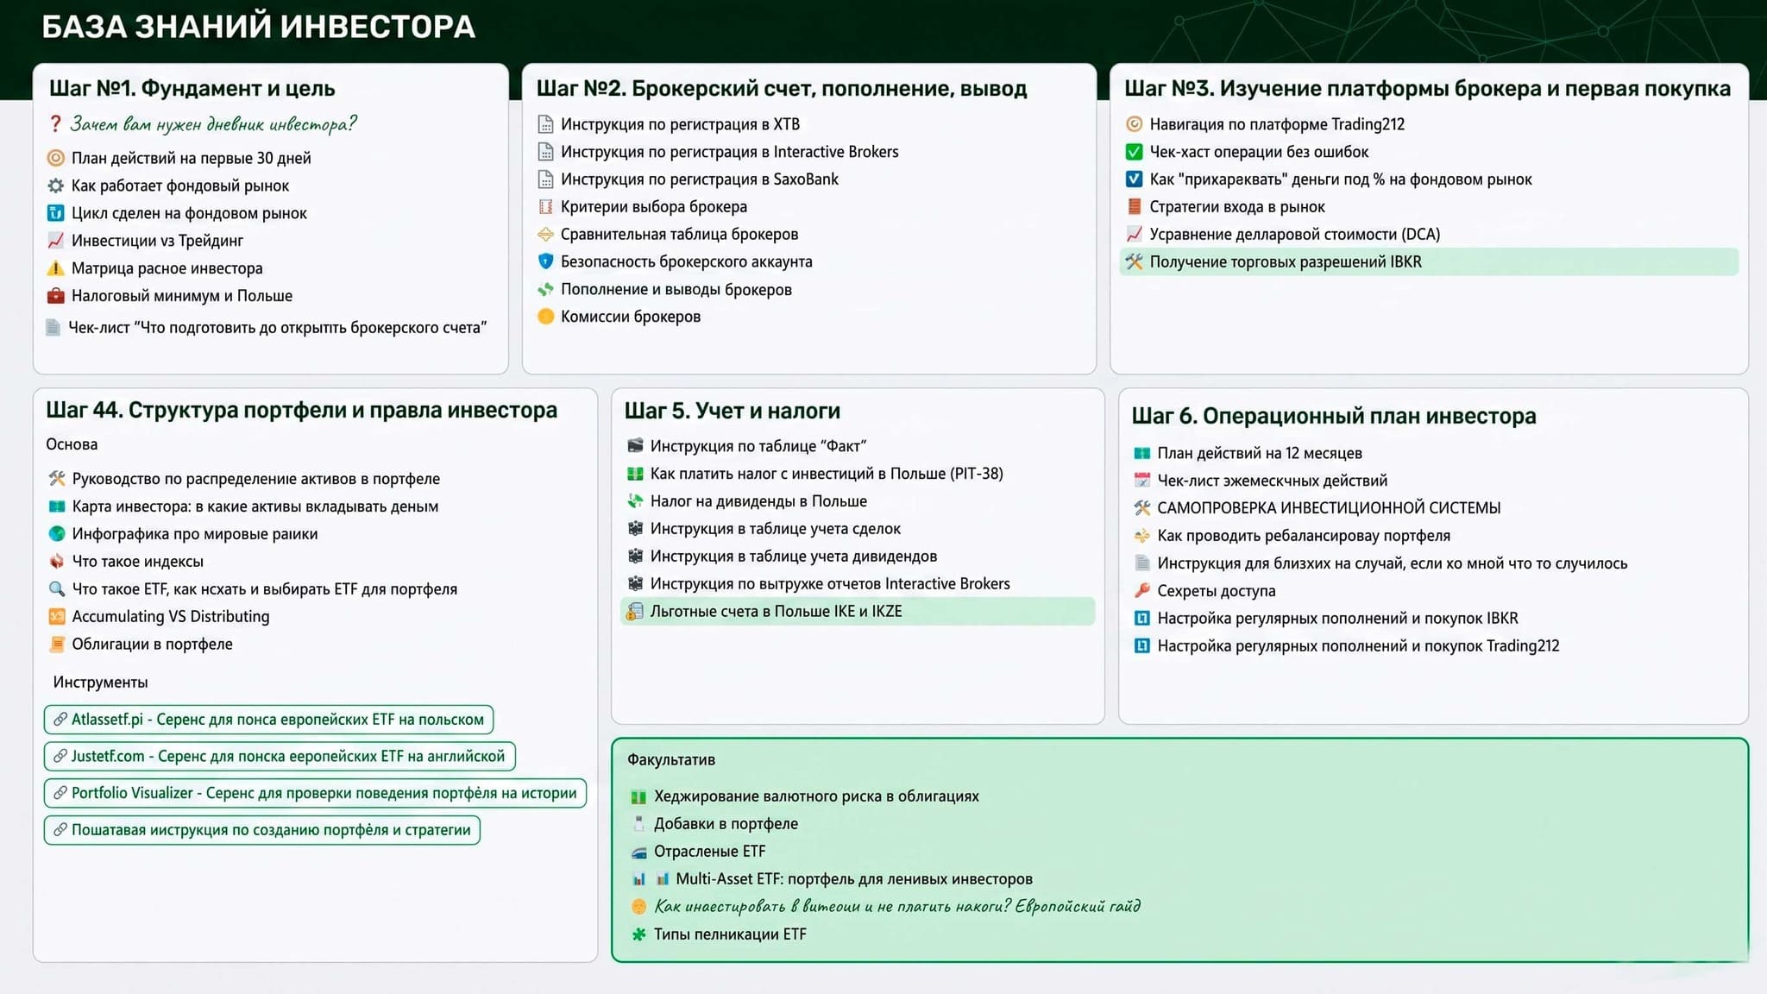Open "Налог на дивиденды в Польше" page
This screenshot has height=994, width=1767.
click(x=759, y=501)
